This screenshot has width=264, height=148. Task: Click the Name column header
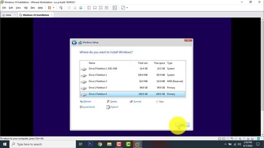(92, 63)
